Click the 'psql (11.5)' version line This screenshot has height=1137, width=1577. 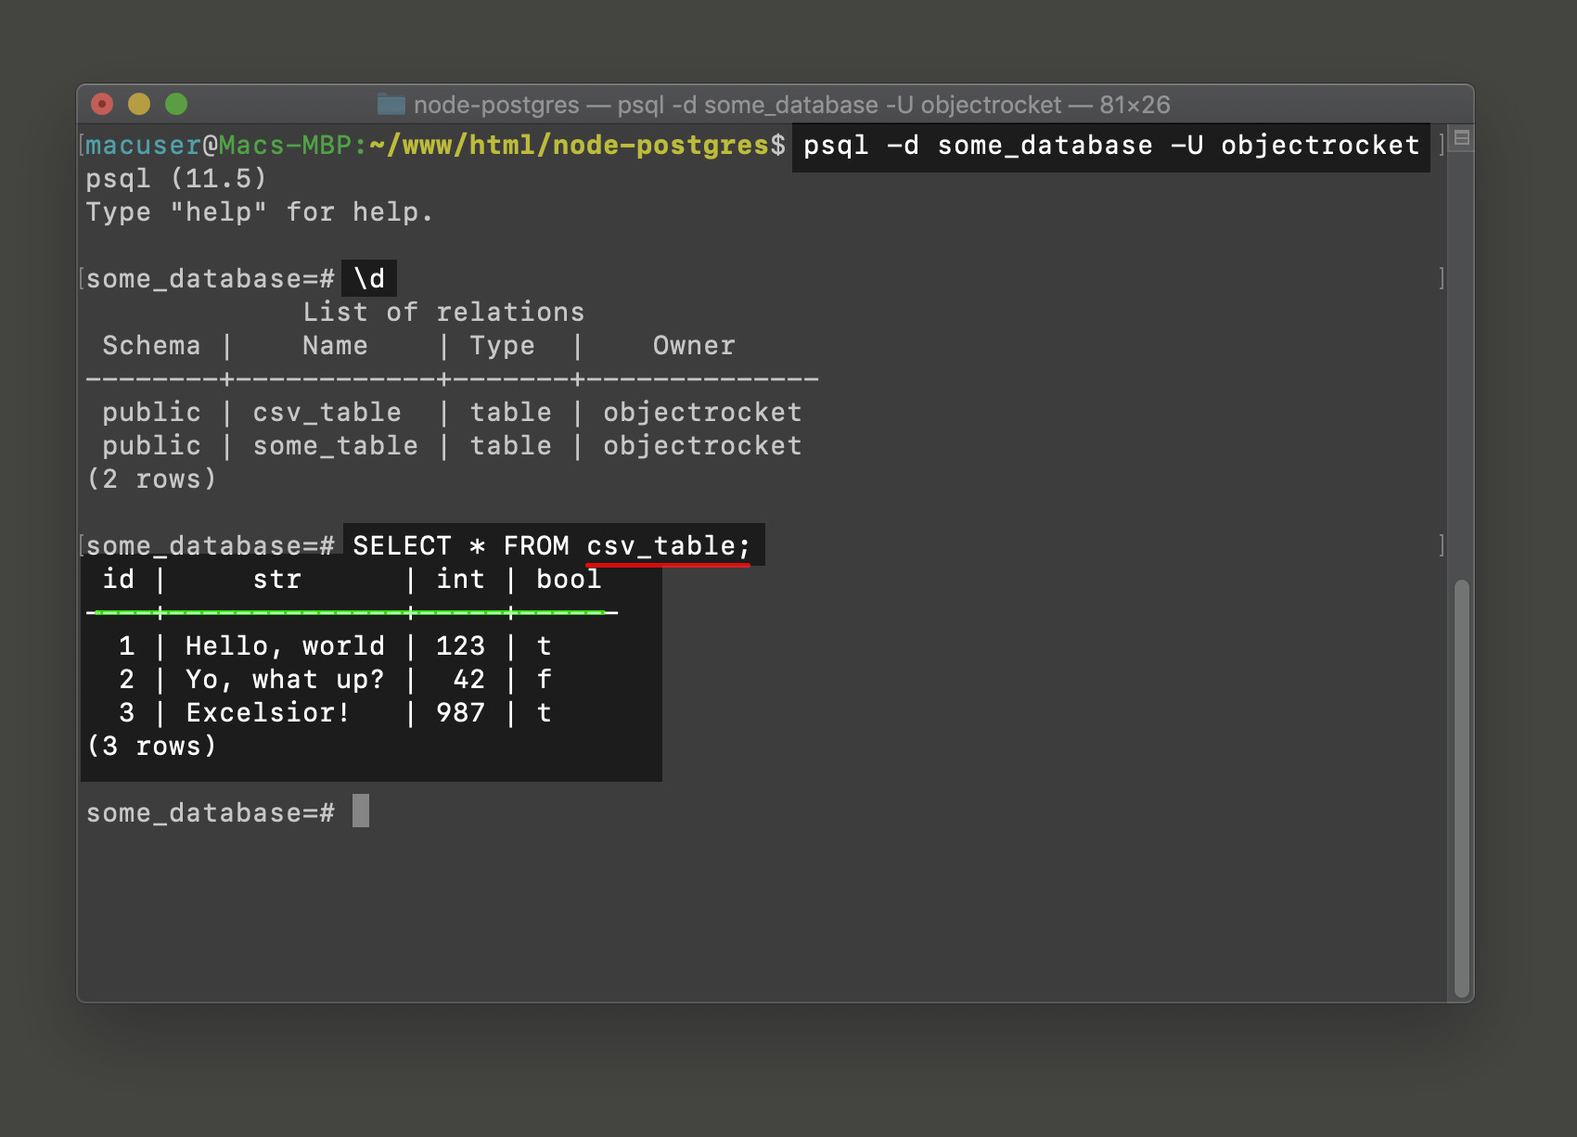[x=176, y=179]
